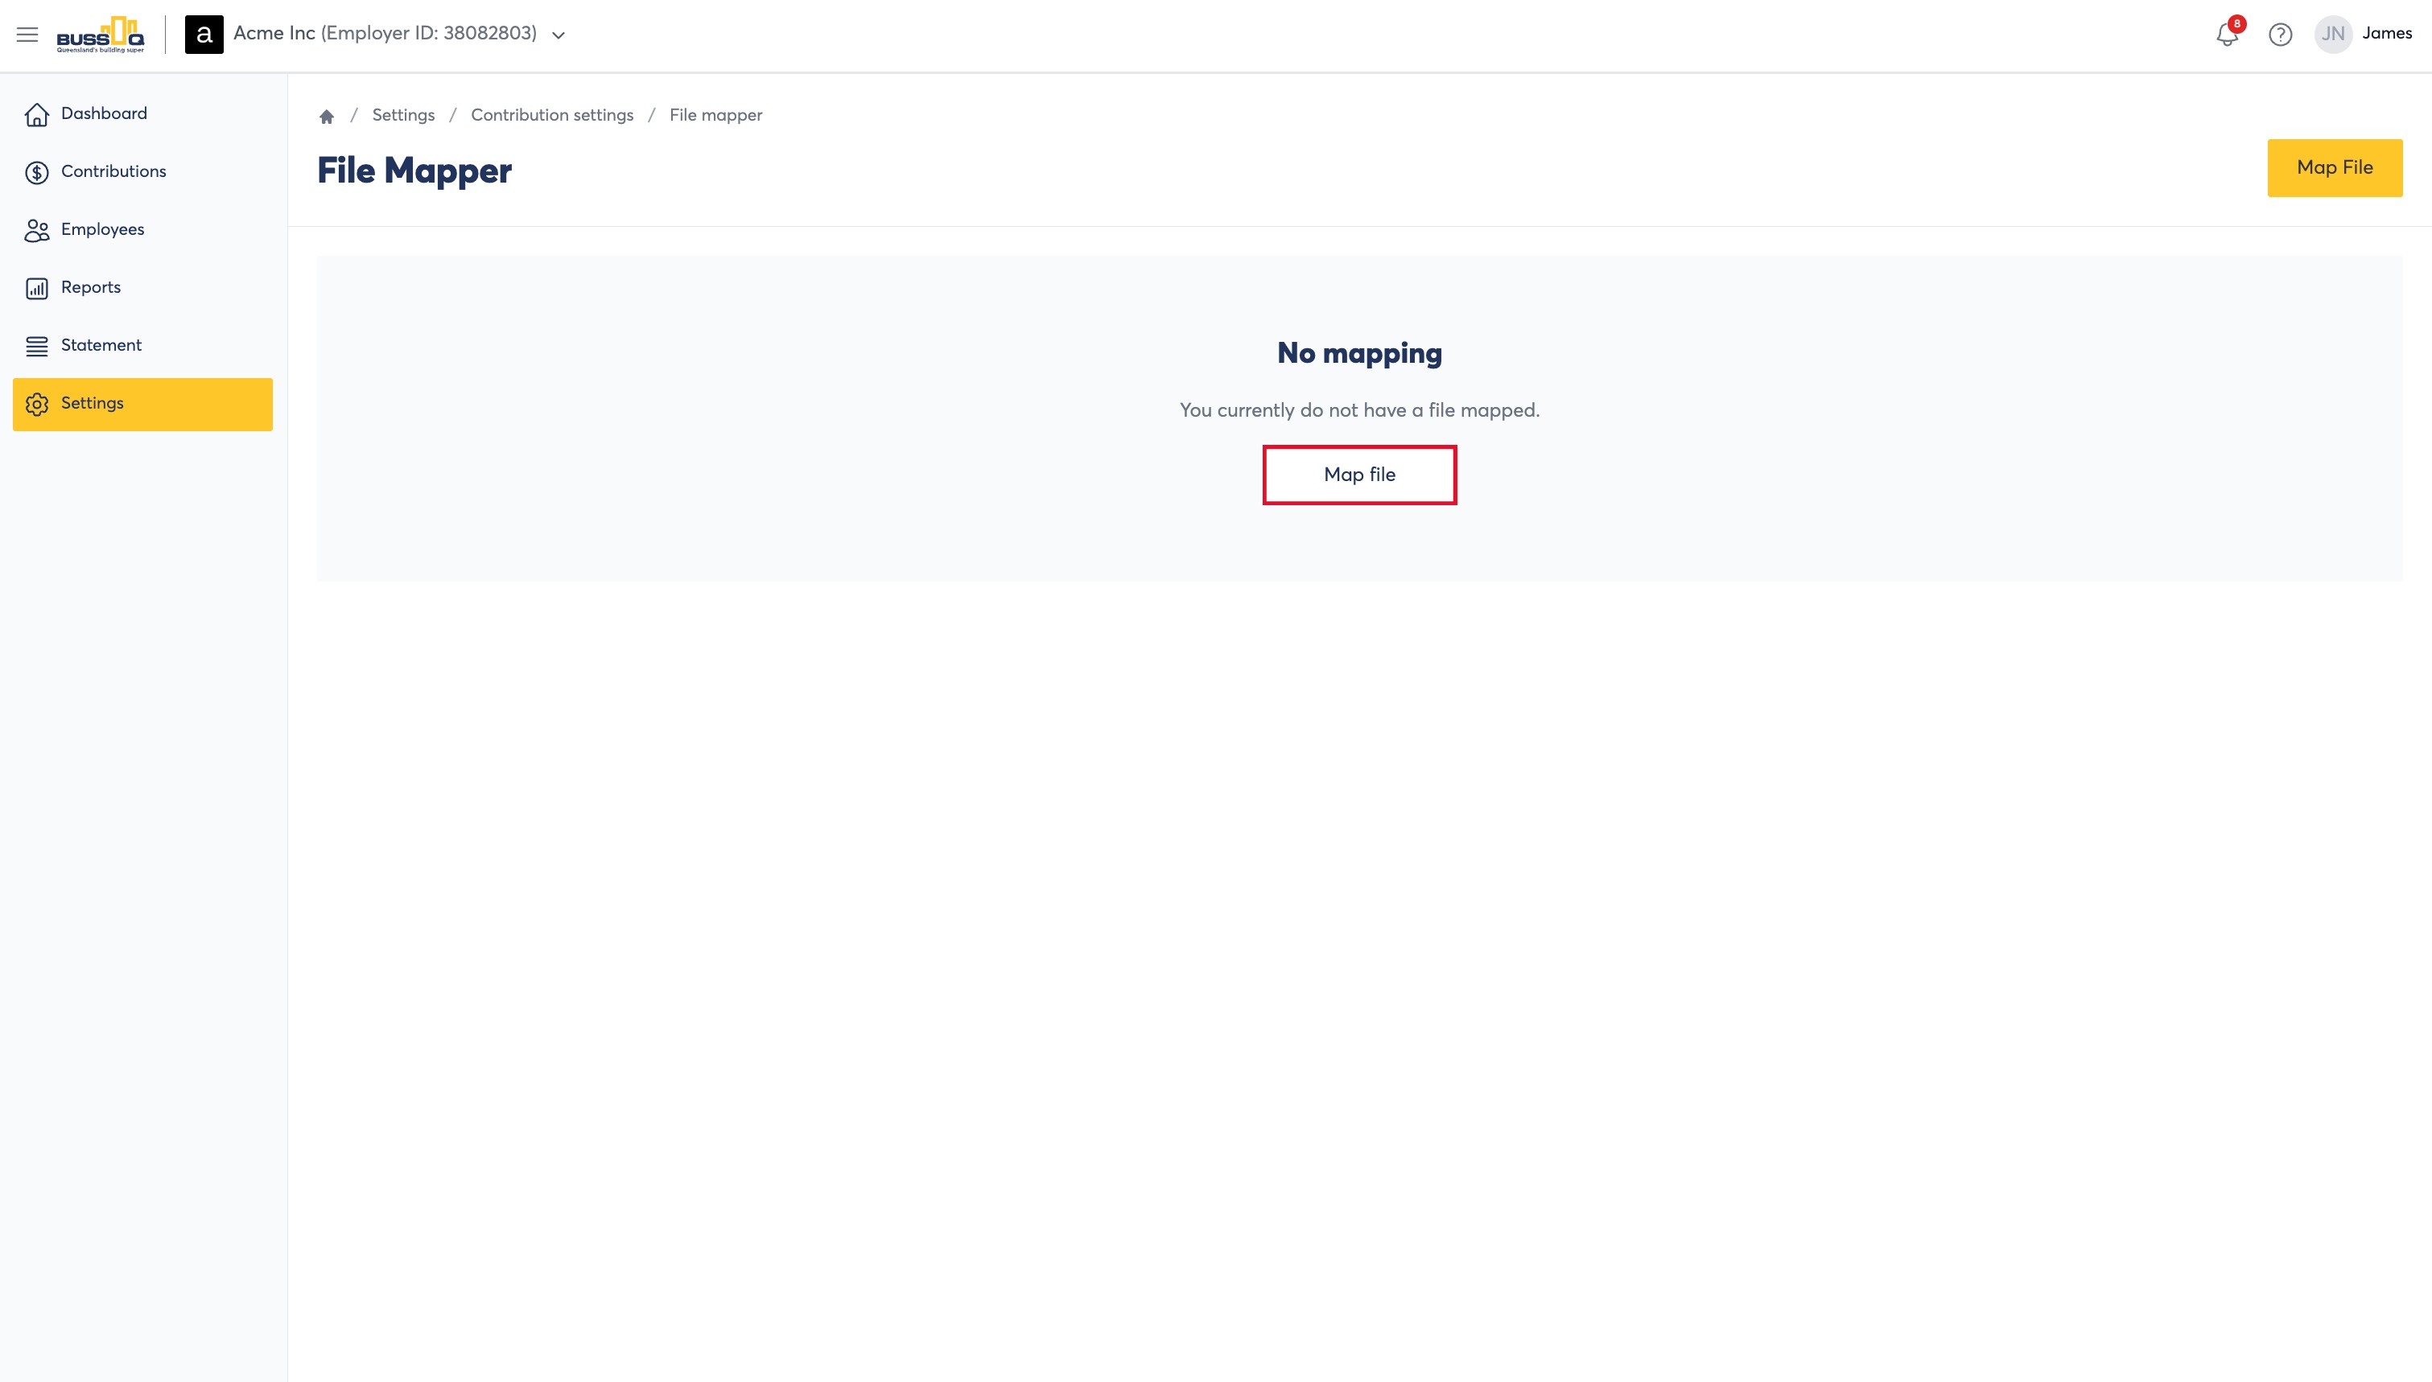This screenshot has width=2432, height=1382.
Task: Click the BUSSQ logo
Action: click(x=101, y=35)
